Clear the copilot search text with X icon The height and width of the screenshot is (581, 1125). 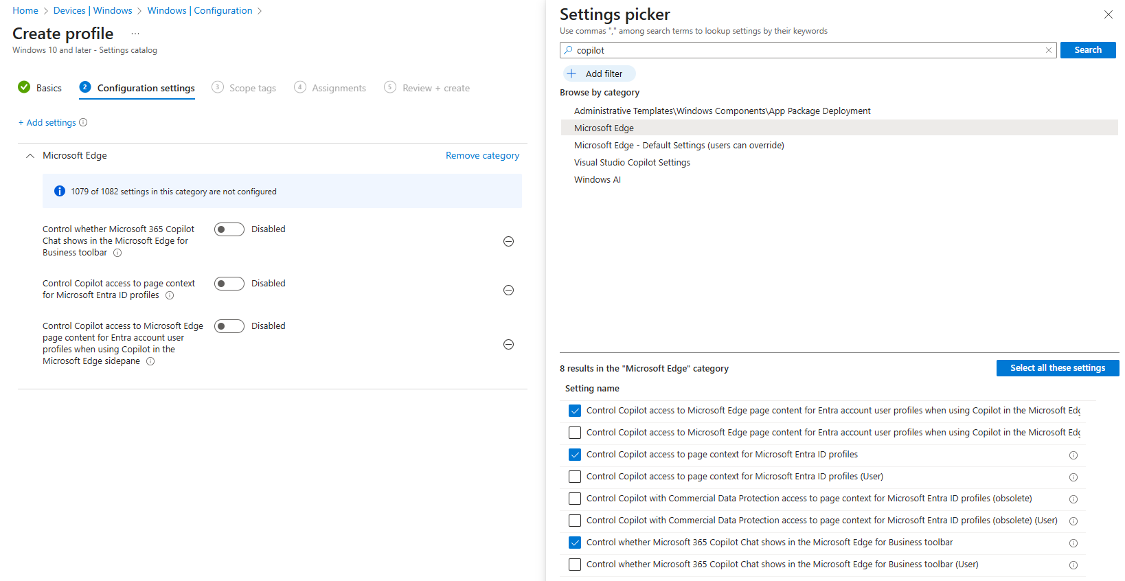pos(1048,50)
